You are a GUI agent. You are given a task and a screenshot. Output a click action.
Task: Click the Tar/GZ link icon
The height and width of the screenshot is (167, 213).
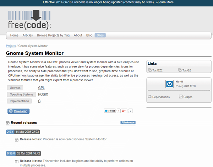pyautogui.click(x=180, y=70)
